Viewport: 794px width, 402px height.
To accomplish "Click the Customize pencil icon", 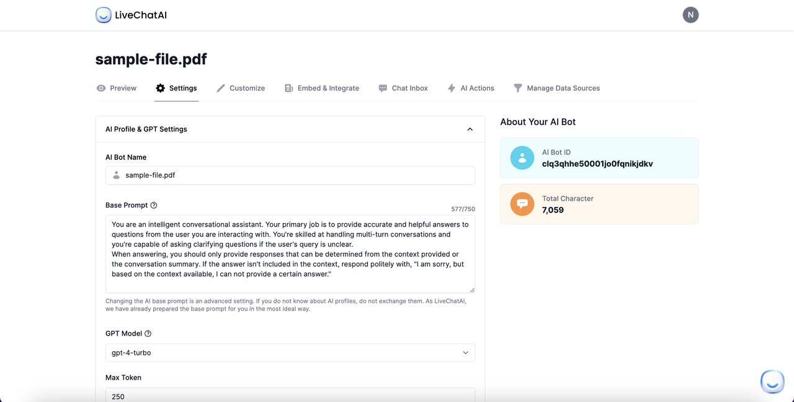I will 220,88.
